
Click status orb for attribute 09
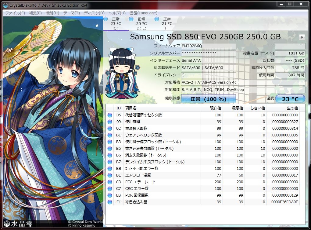click(110, 122)
